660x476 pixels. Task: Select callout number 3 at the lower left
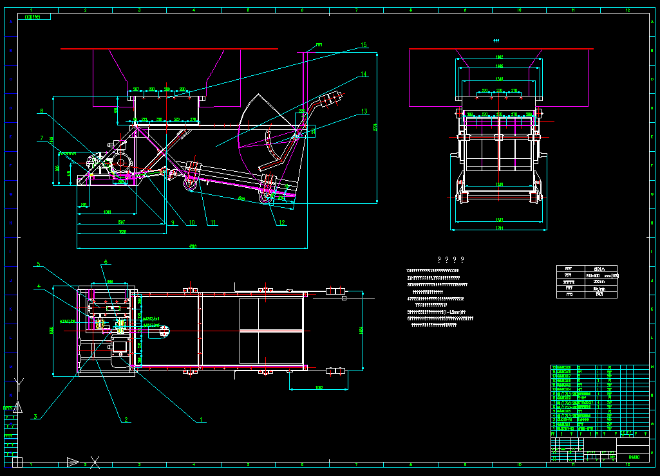point(36,417)
